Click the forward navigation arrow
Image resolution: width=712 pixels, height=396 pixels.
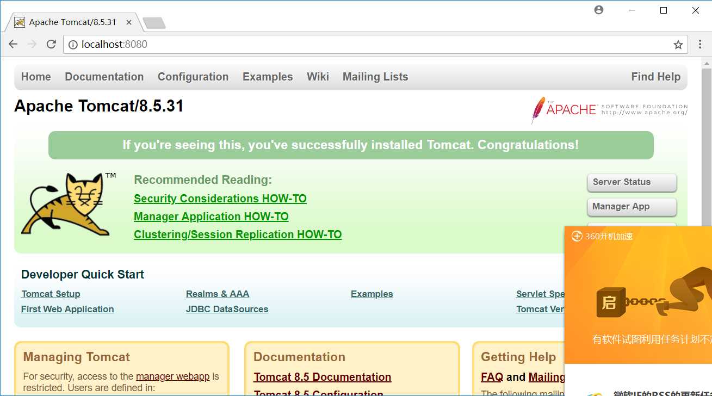(x=32, y=45)
